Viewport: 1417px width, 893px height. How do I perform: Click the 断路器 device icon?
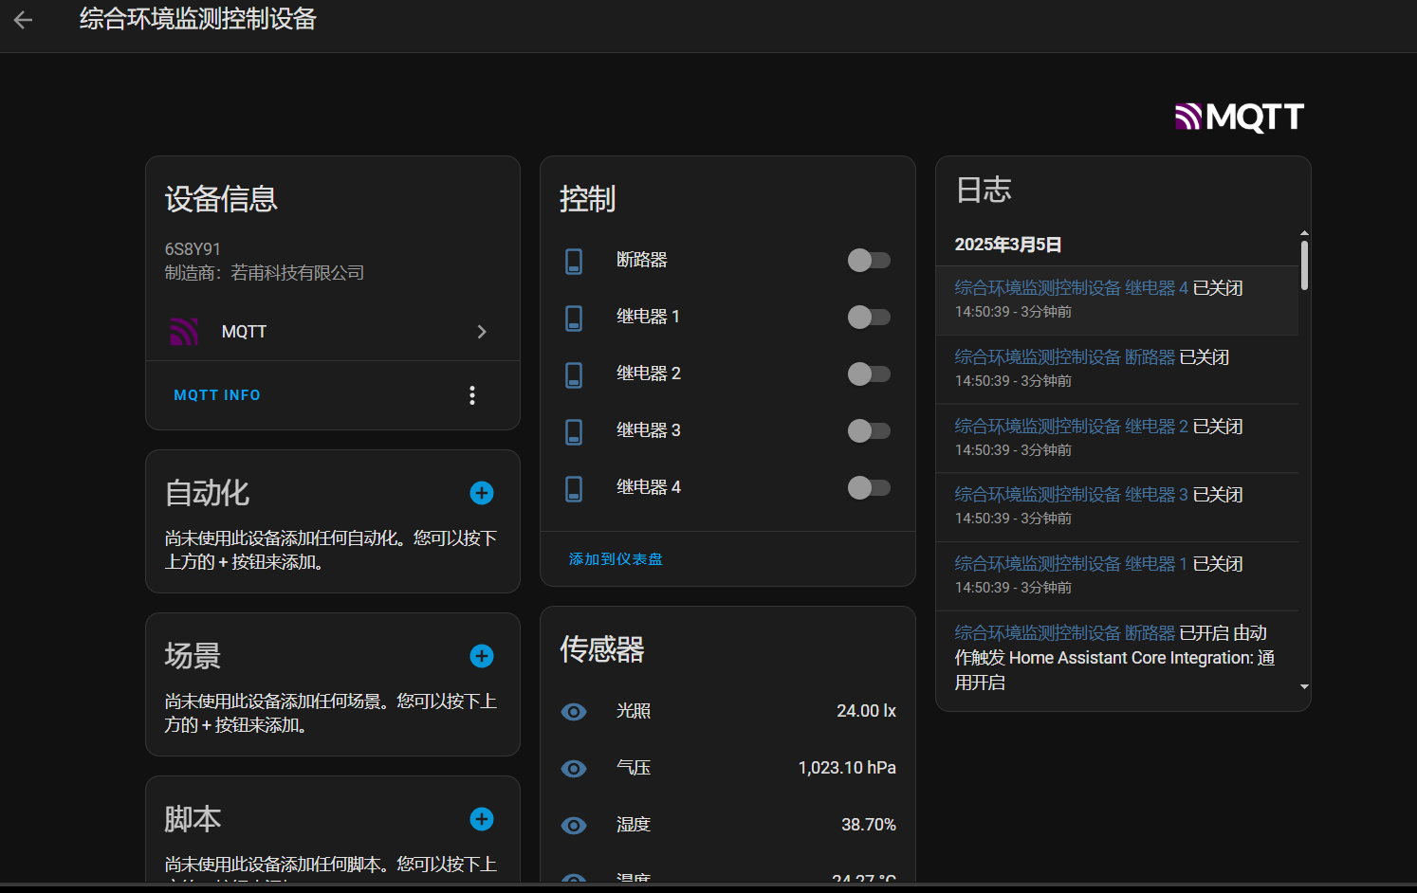pyautogui.click(x=574, y=261)
